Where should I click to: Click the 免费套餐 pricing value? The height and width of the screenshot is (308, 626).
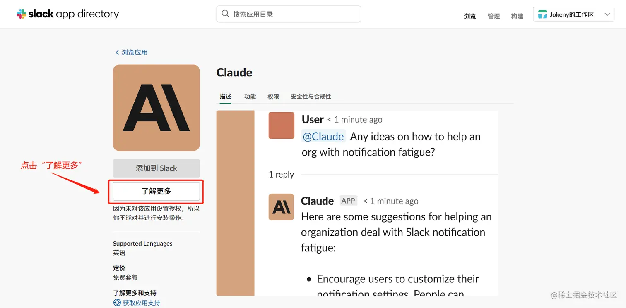125,277
